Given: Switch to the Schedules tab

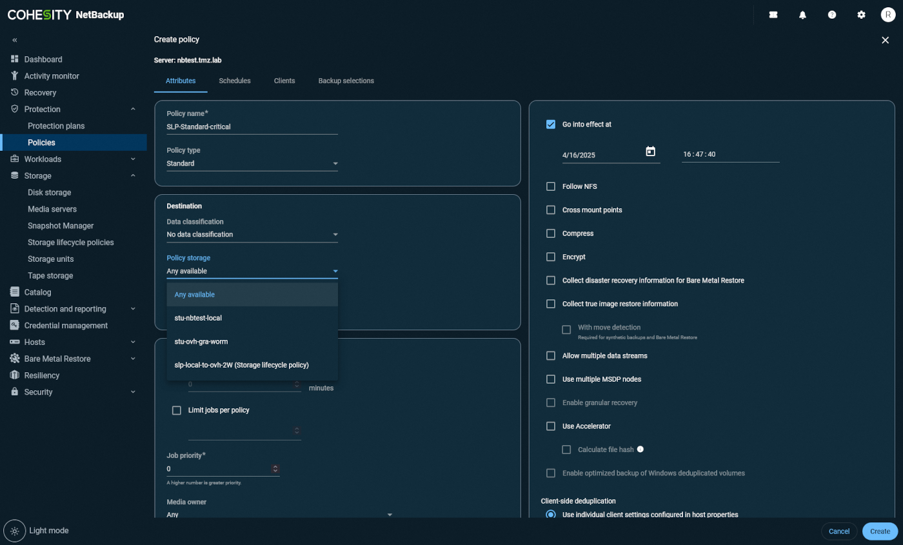Looking at the screenshot, I should coord(235,81).
